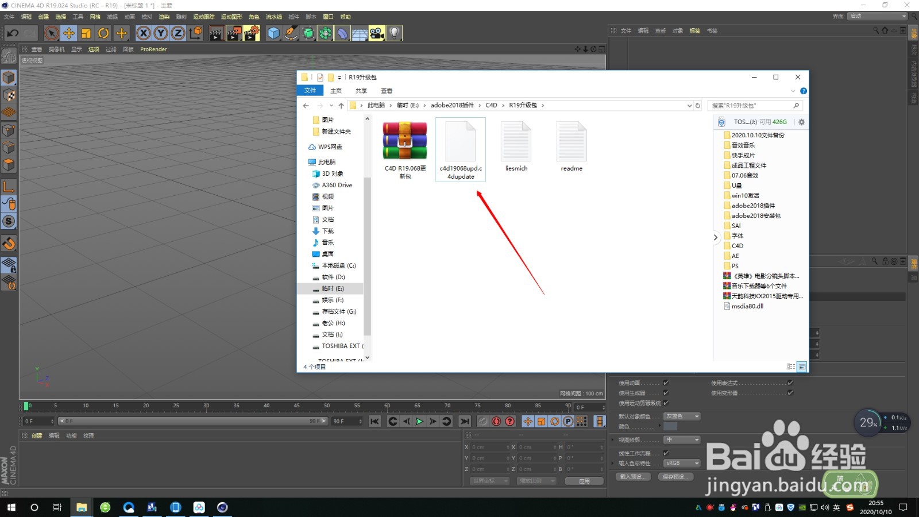The image size is (919, 517).
Task: Toggle the Parameter (P) keyframe button
Action: click(568, 421)
